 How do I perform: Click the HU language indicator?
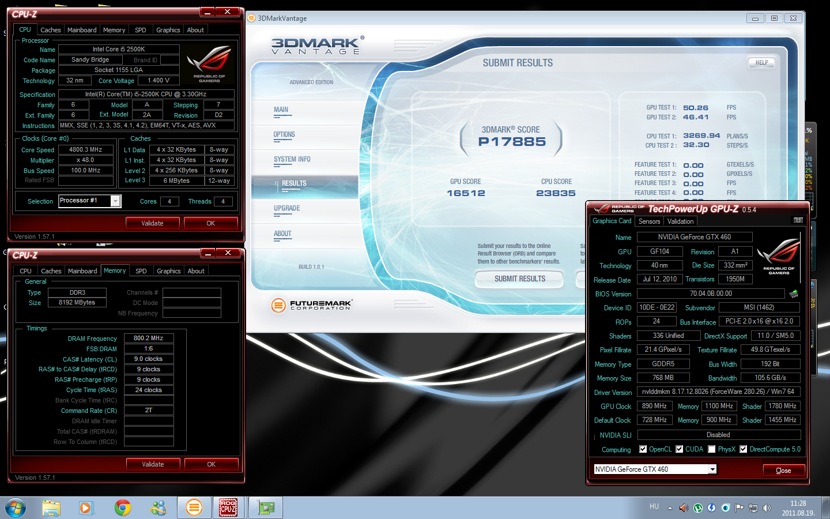pyautogui.click(x=654, y=506)
